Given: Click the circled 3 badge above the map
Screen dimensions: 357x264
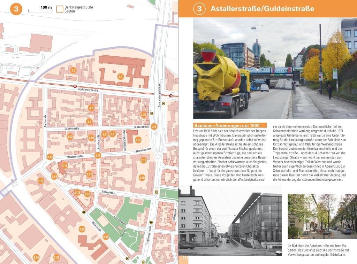Looking at the screenshot, I should click(x=16, y=9).
